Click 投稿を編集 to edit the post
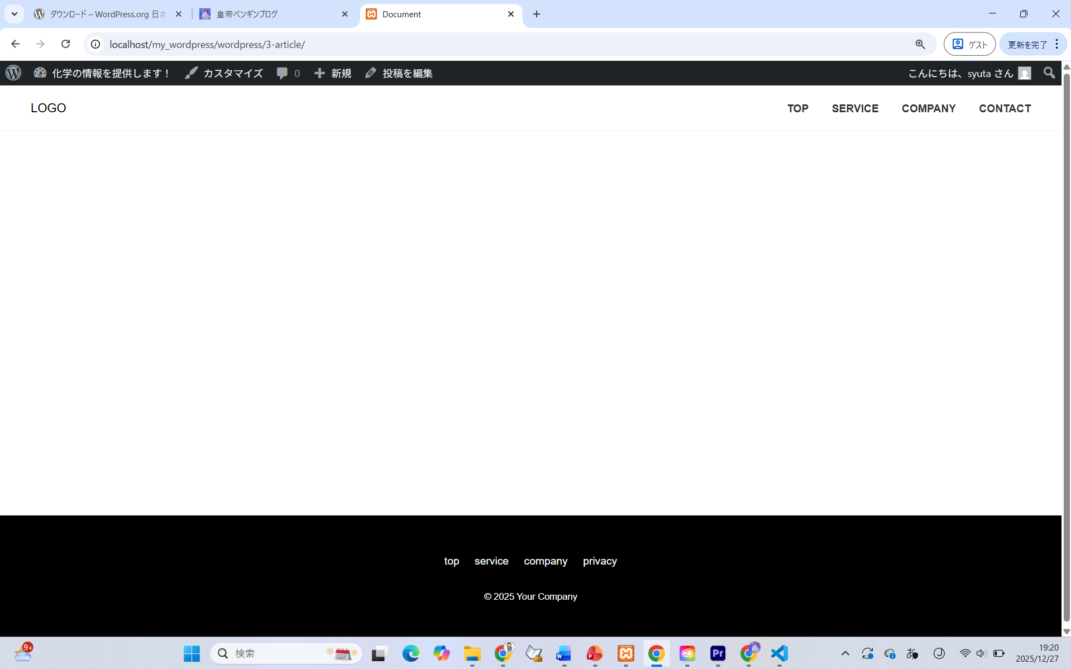1071x669 pixels. (399, 73)
